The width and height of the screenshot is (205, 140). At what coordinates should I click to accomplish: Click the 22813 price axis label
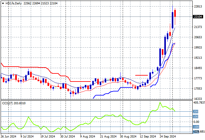click(198, 7)
